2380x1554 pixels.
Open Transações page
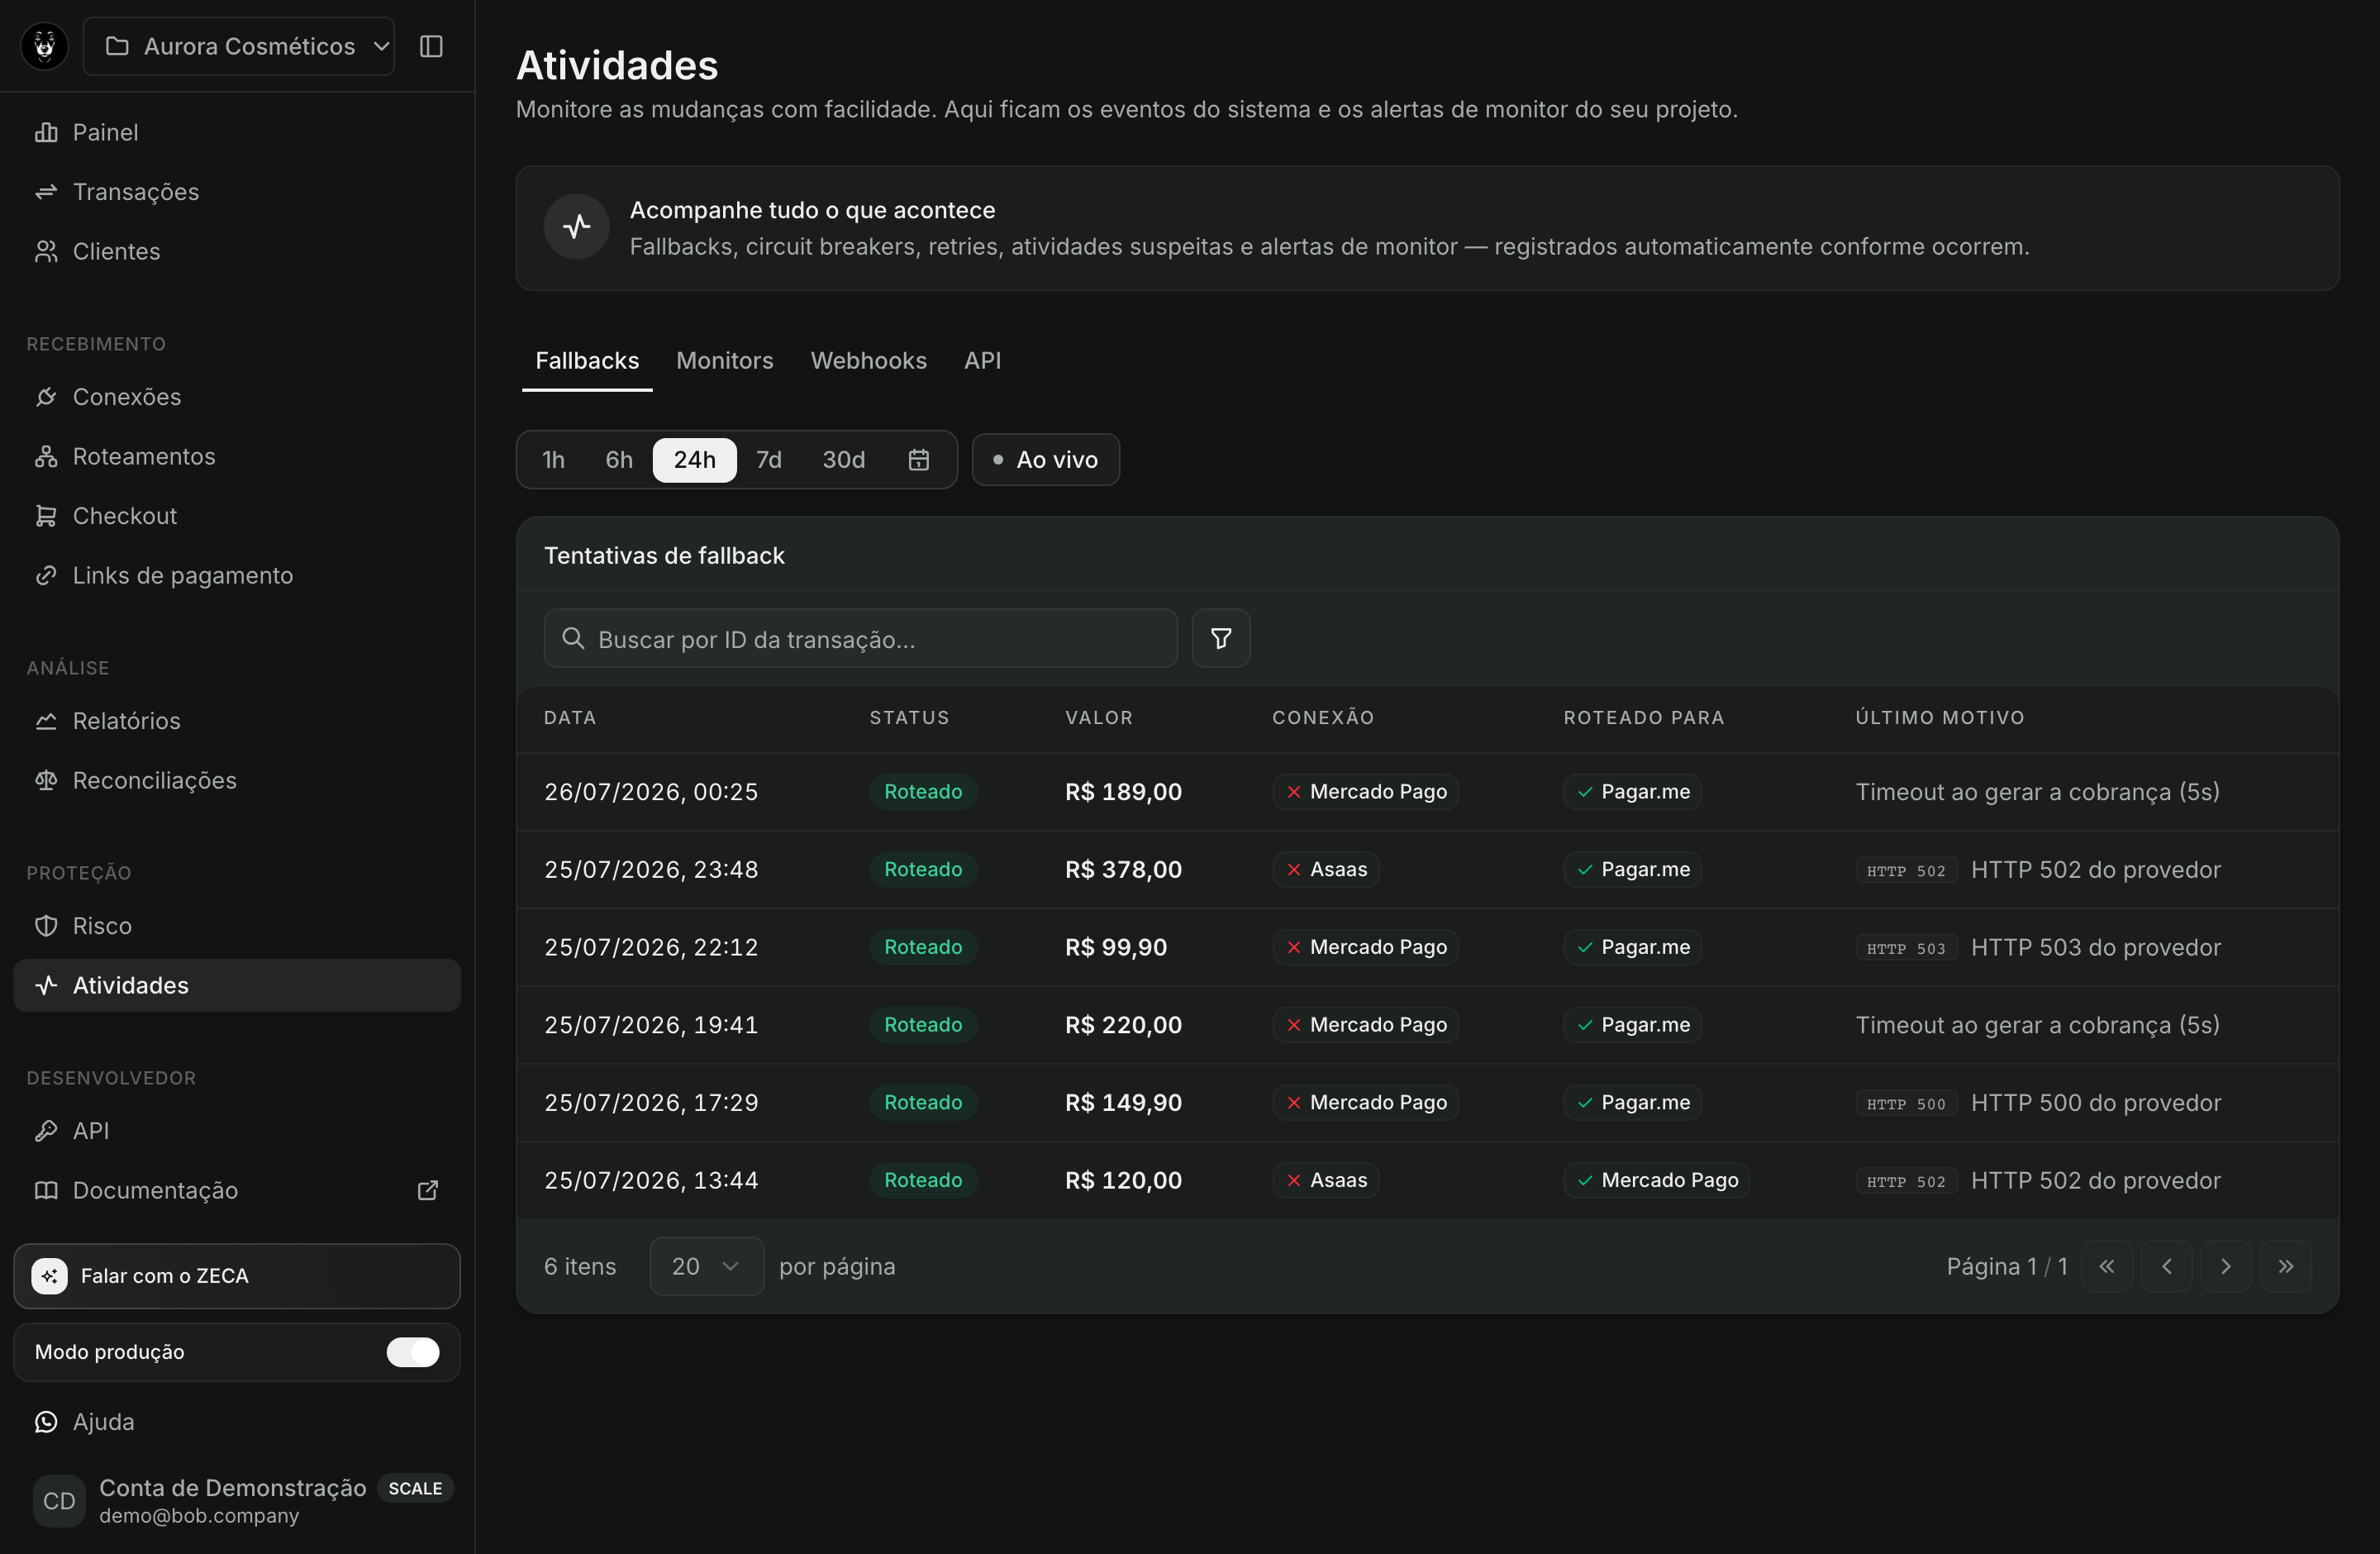(237, 192)
